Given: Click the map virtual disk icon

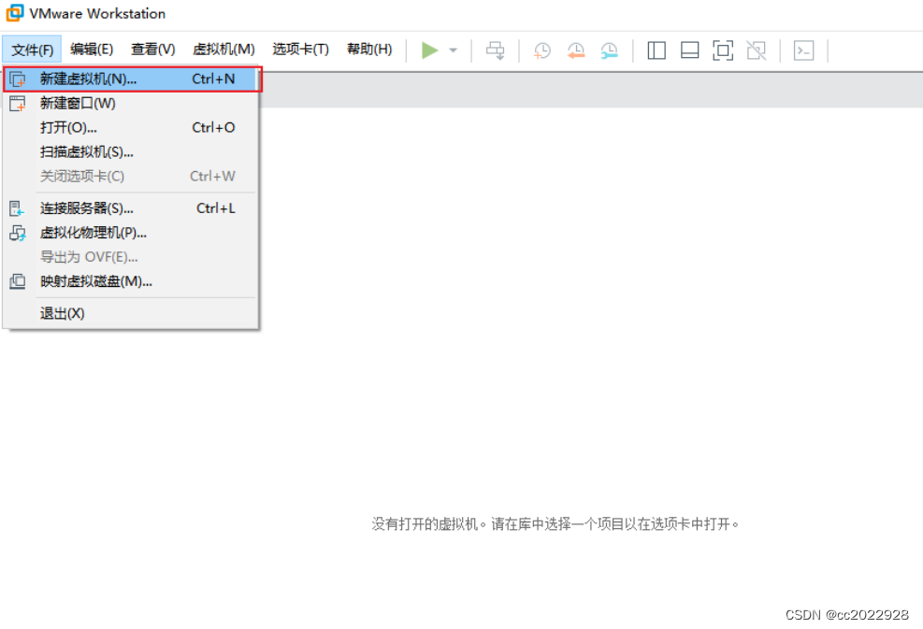Looking at the screenshot, I should tap(18, 281).
